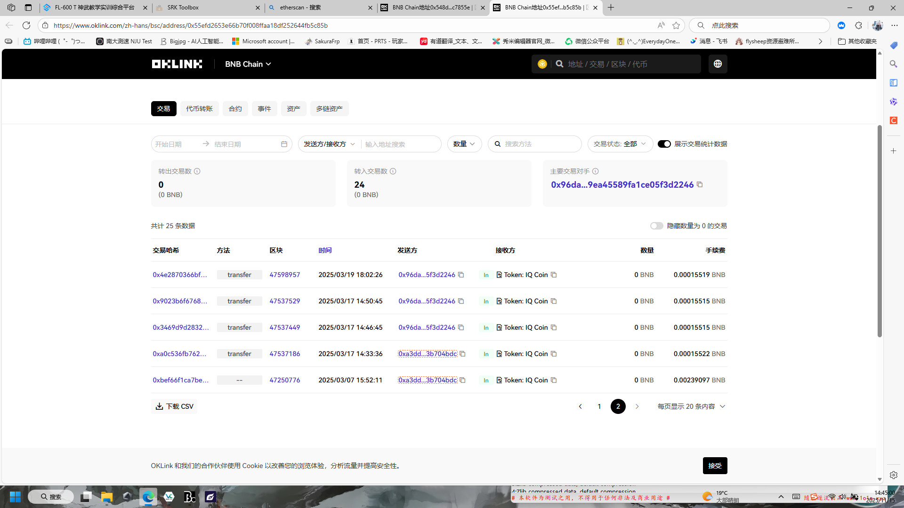Toggle 展示交易统计数据 switch off
This screenshot has height=508, width=904.
664,144
